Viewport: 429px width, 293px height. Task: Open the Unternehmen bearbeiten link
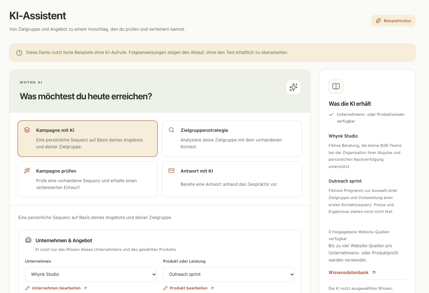pyautogui.click(x=56, y=288)
